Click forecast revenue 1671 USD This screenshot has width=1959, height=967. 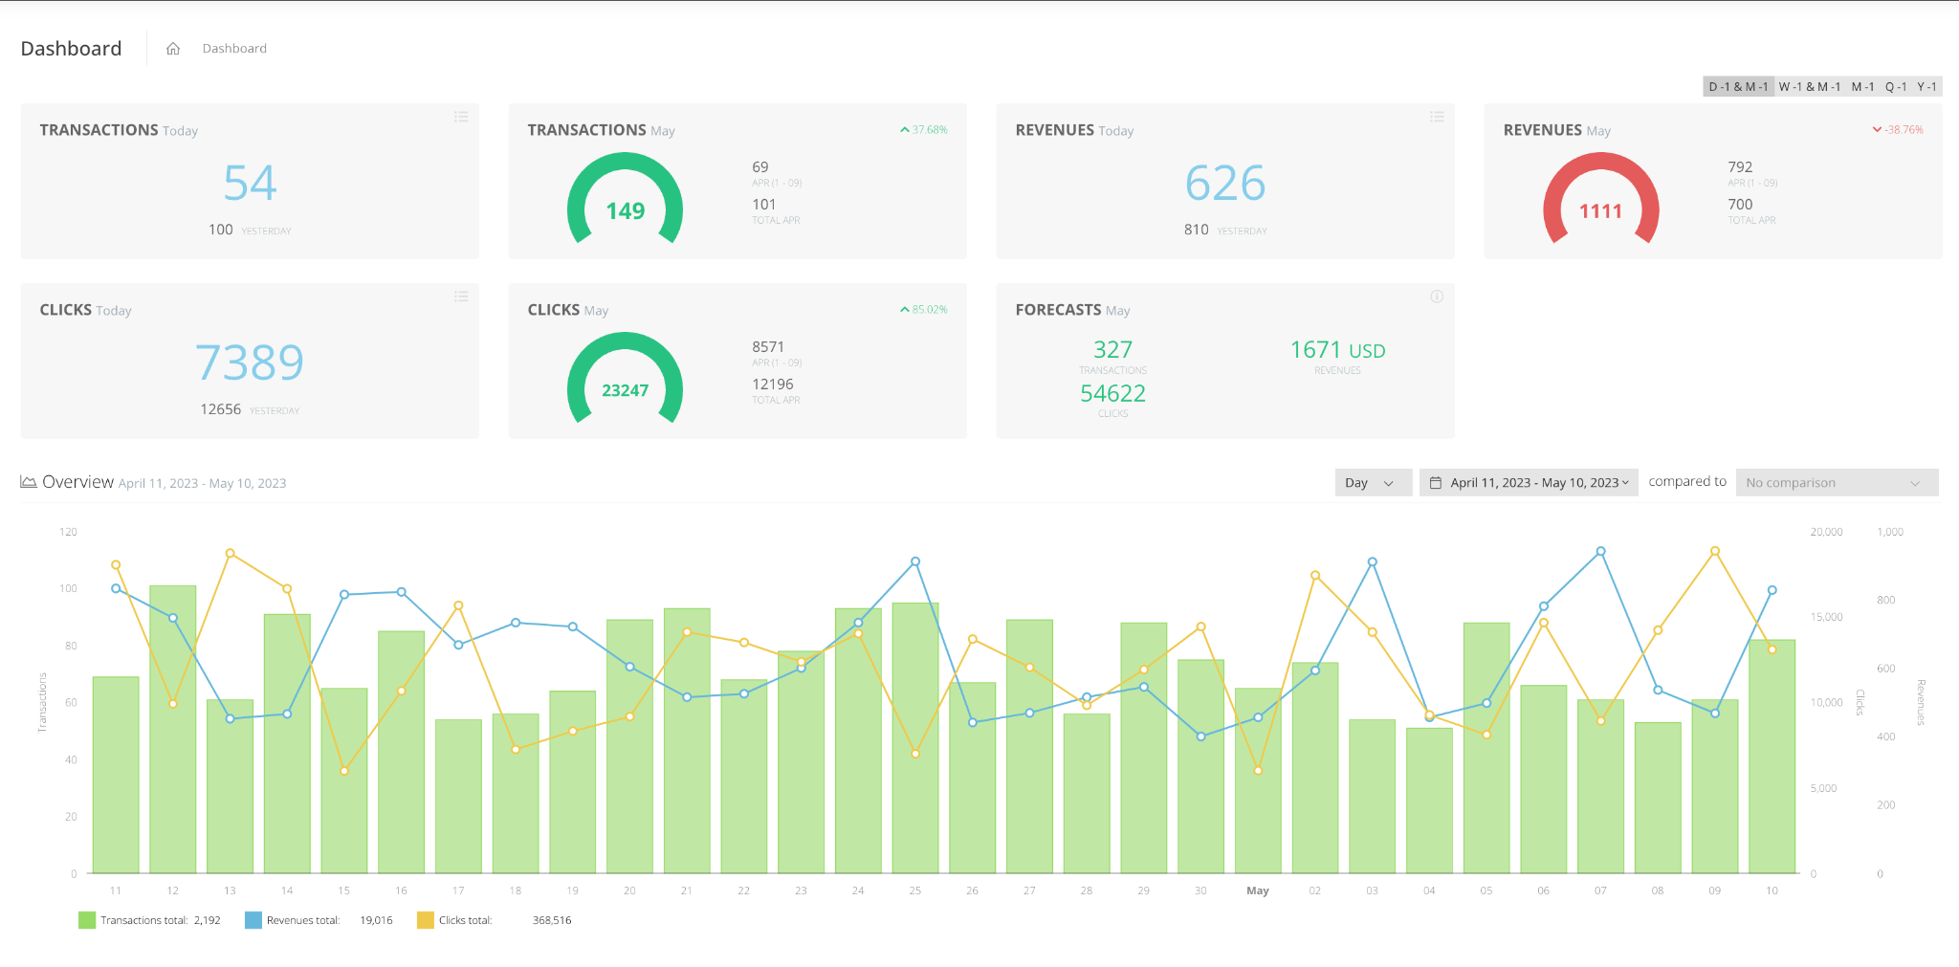click(x=1337, y=350)
